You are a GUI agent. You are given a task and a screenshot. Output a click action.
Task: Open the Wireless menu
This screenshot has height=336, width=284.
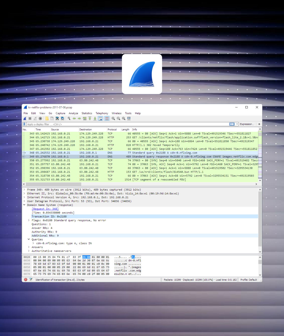point(116,113)
